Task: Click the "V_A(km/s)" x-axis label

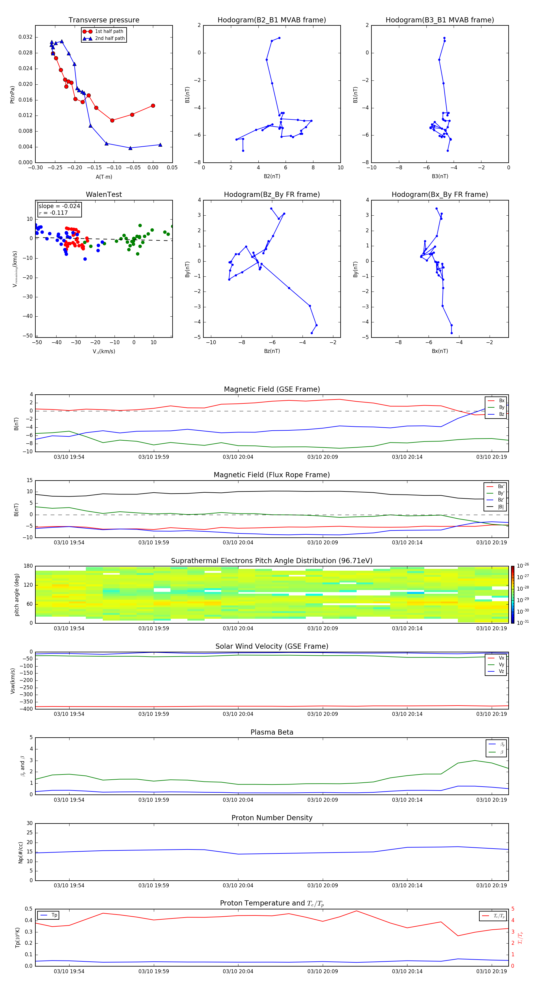Action: (x=104, y=351)
